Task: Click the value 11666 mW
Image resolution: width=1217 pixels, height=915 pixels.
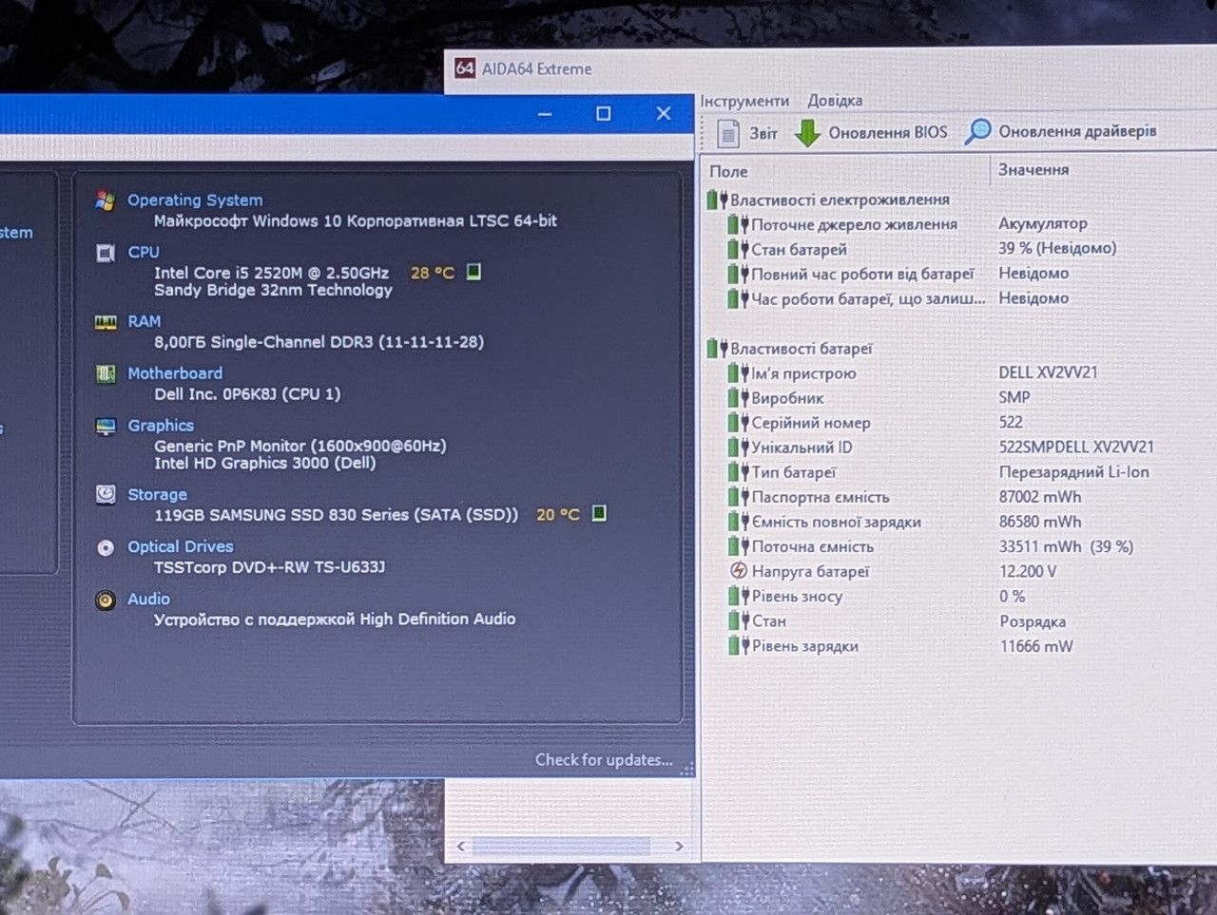Action: pos(1036,646)
